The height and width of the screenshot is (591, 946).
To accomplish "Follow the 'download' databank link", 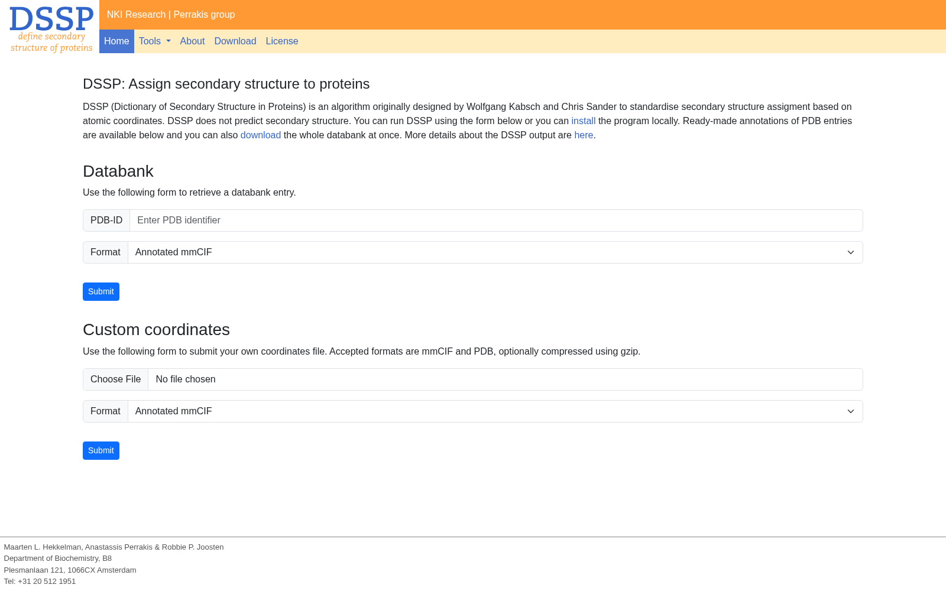I will (261, 135).
